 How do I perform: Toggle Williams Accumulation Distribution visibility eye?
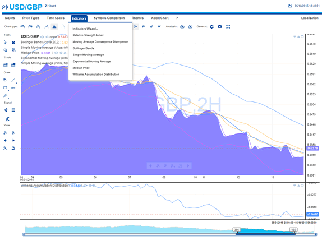pyautogui.click(x=86, y=186)
